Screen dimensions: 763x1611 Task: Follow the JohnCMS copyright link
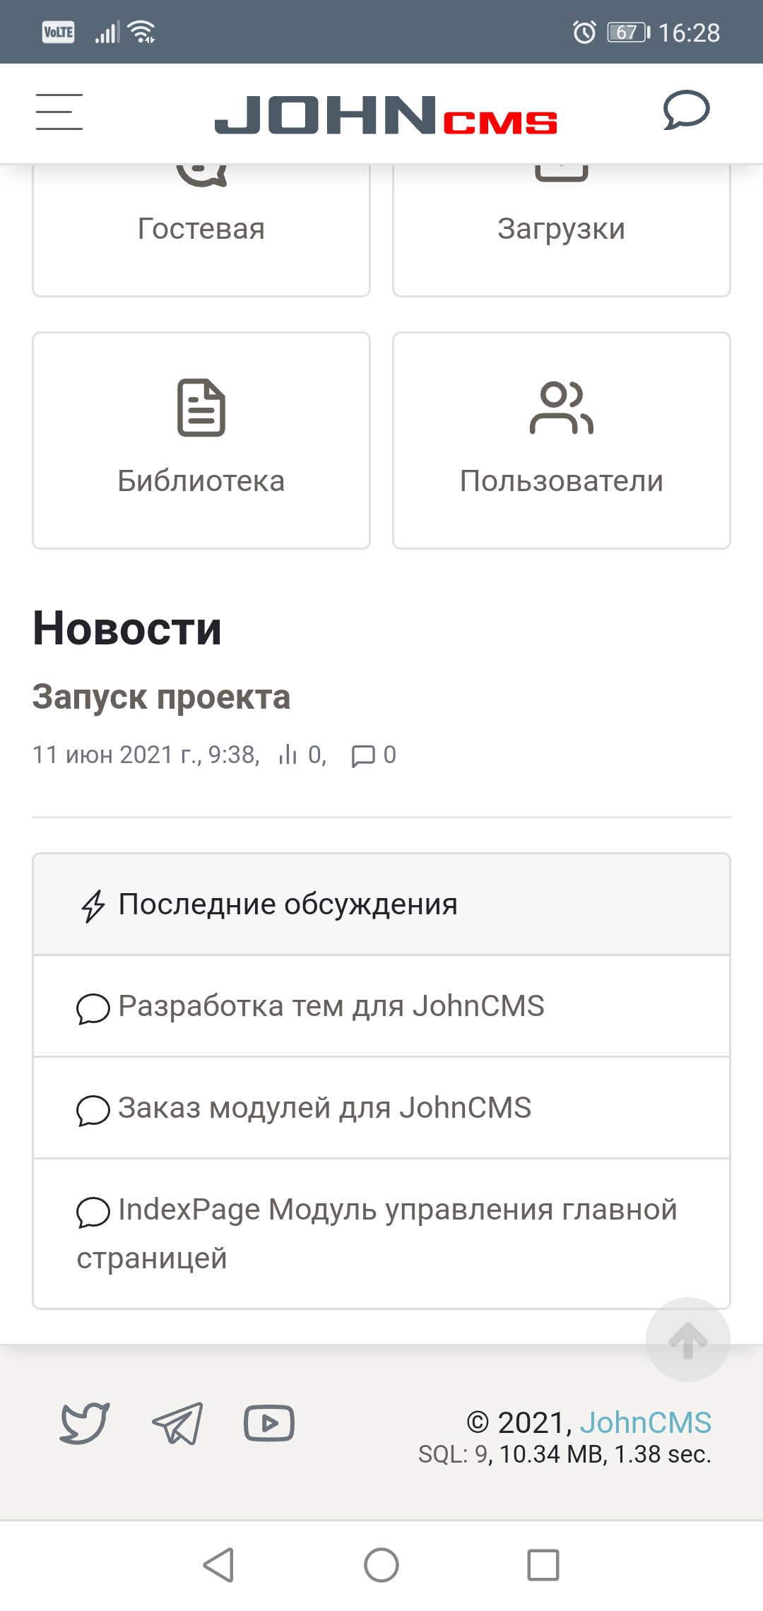click(645, 1422)
